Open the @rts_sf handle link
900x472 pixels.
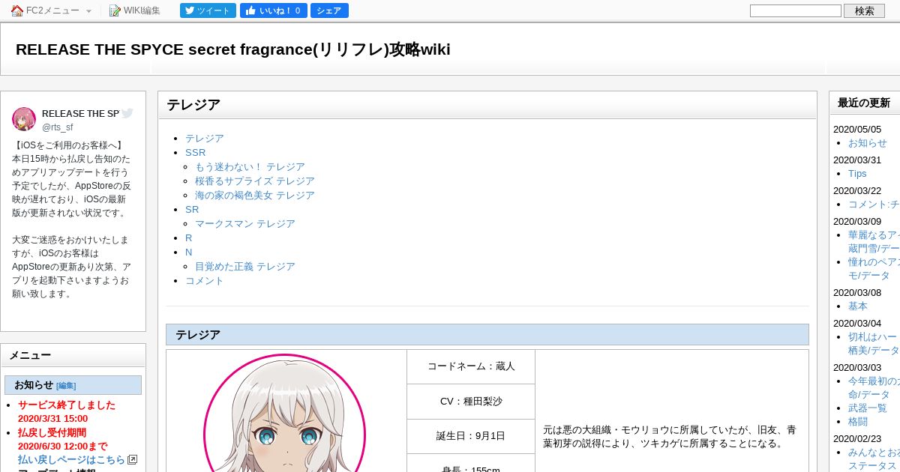[x=58, y=127]
